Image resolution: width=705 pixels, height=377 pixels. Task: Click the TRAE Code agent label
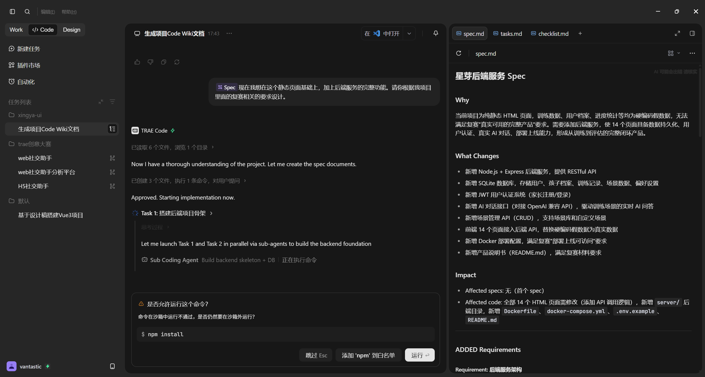click(154, 130)
